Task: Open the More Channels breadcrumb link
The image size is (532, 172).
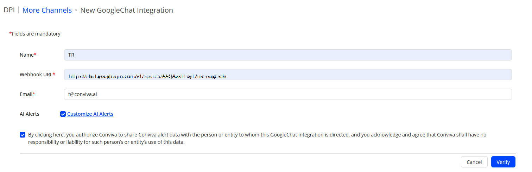Action: click(x=47, y=10)
